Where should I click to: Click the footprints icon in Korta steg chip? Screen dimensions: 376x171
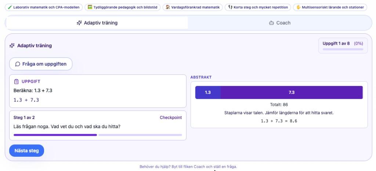click(230, 7)
